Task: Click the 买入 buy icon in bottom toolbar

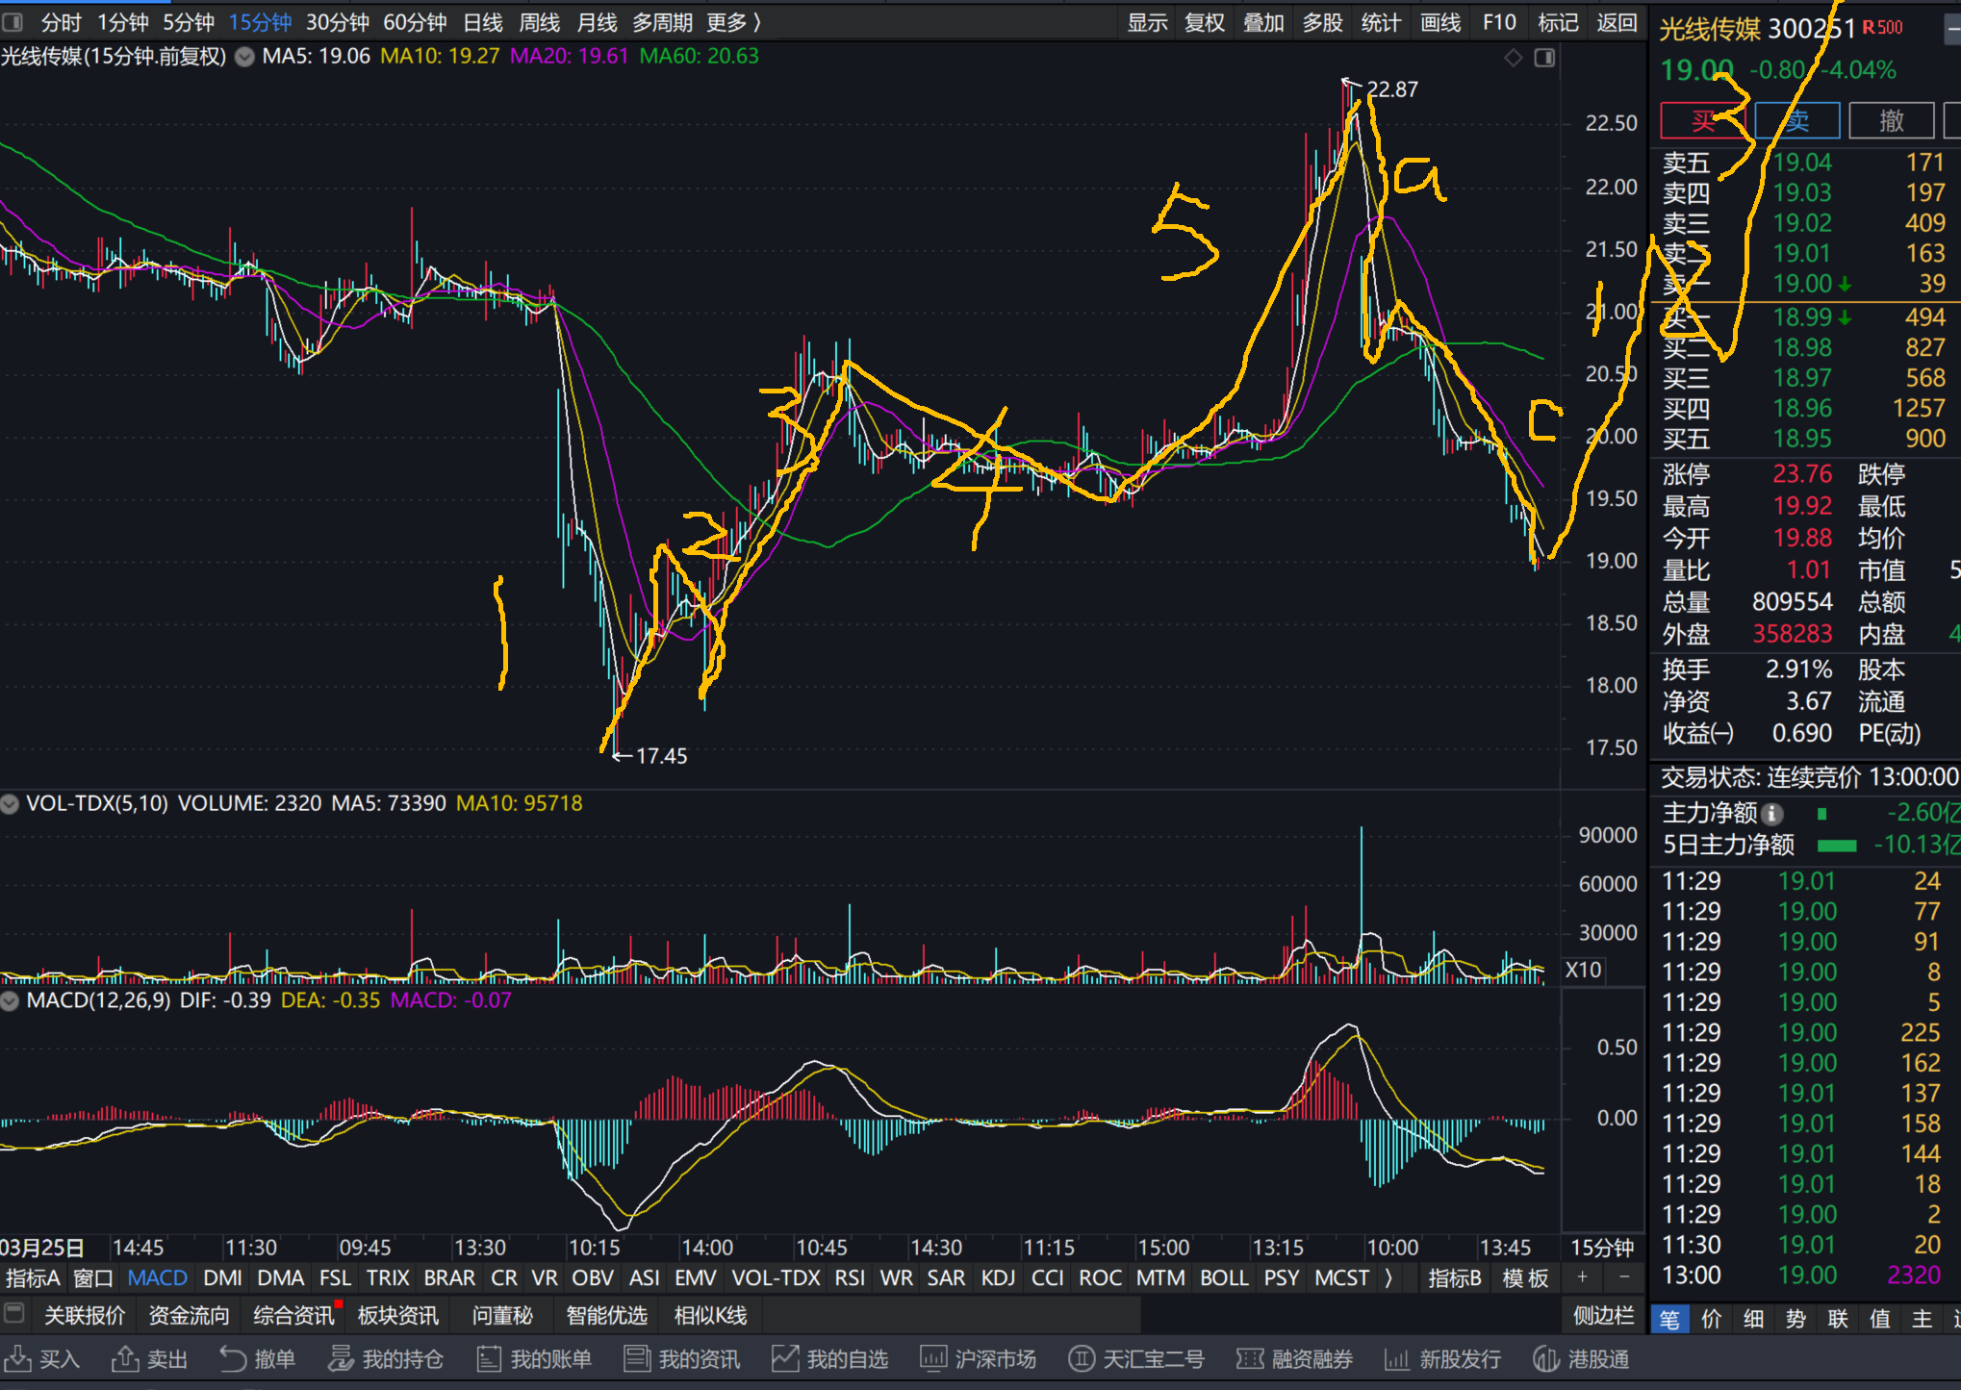Action: coord(17,1358)
